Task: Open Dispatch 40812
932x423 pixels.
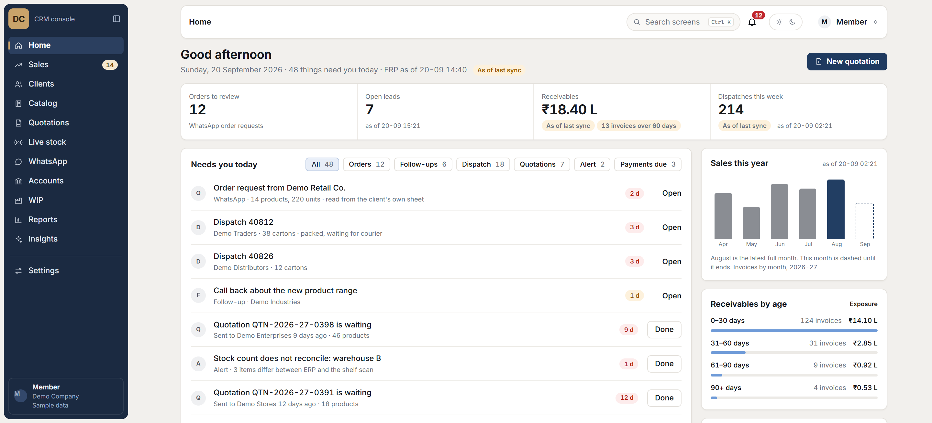Action: point(671,227)
